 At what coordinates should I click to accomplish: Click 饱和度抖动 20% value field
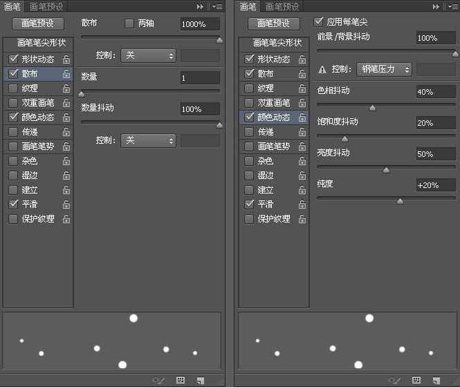(436, 123)
